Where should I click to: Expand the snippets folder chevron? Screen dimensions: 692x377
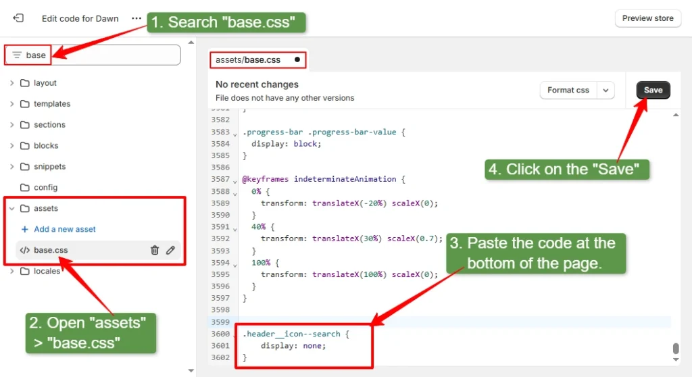point(12,166)
